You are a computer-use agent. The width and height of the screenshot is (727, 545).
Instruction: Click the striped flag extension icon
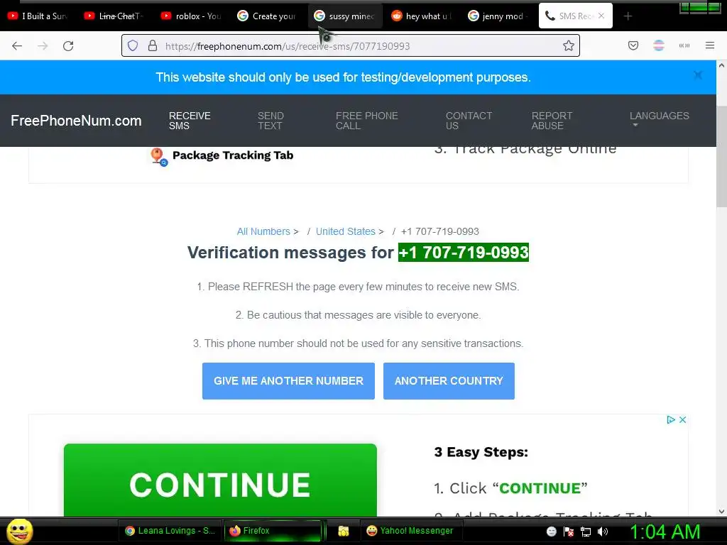point(659,45)
